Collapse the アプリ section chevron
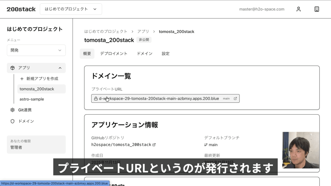Screen dimensions: 331x186 (60, 68)
